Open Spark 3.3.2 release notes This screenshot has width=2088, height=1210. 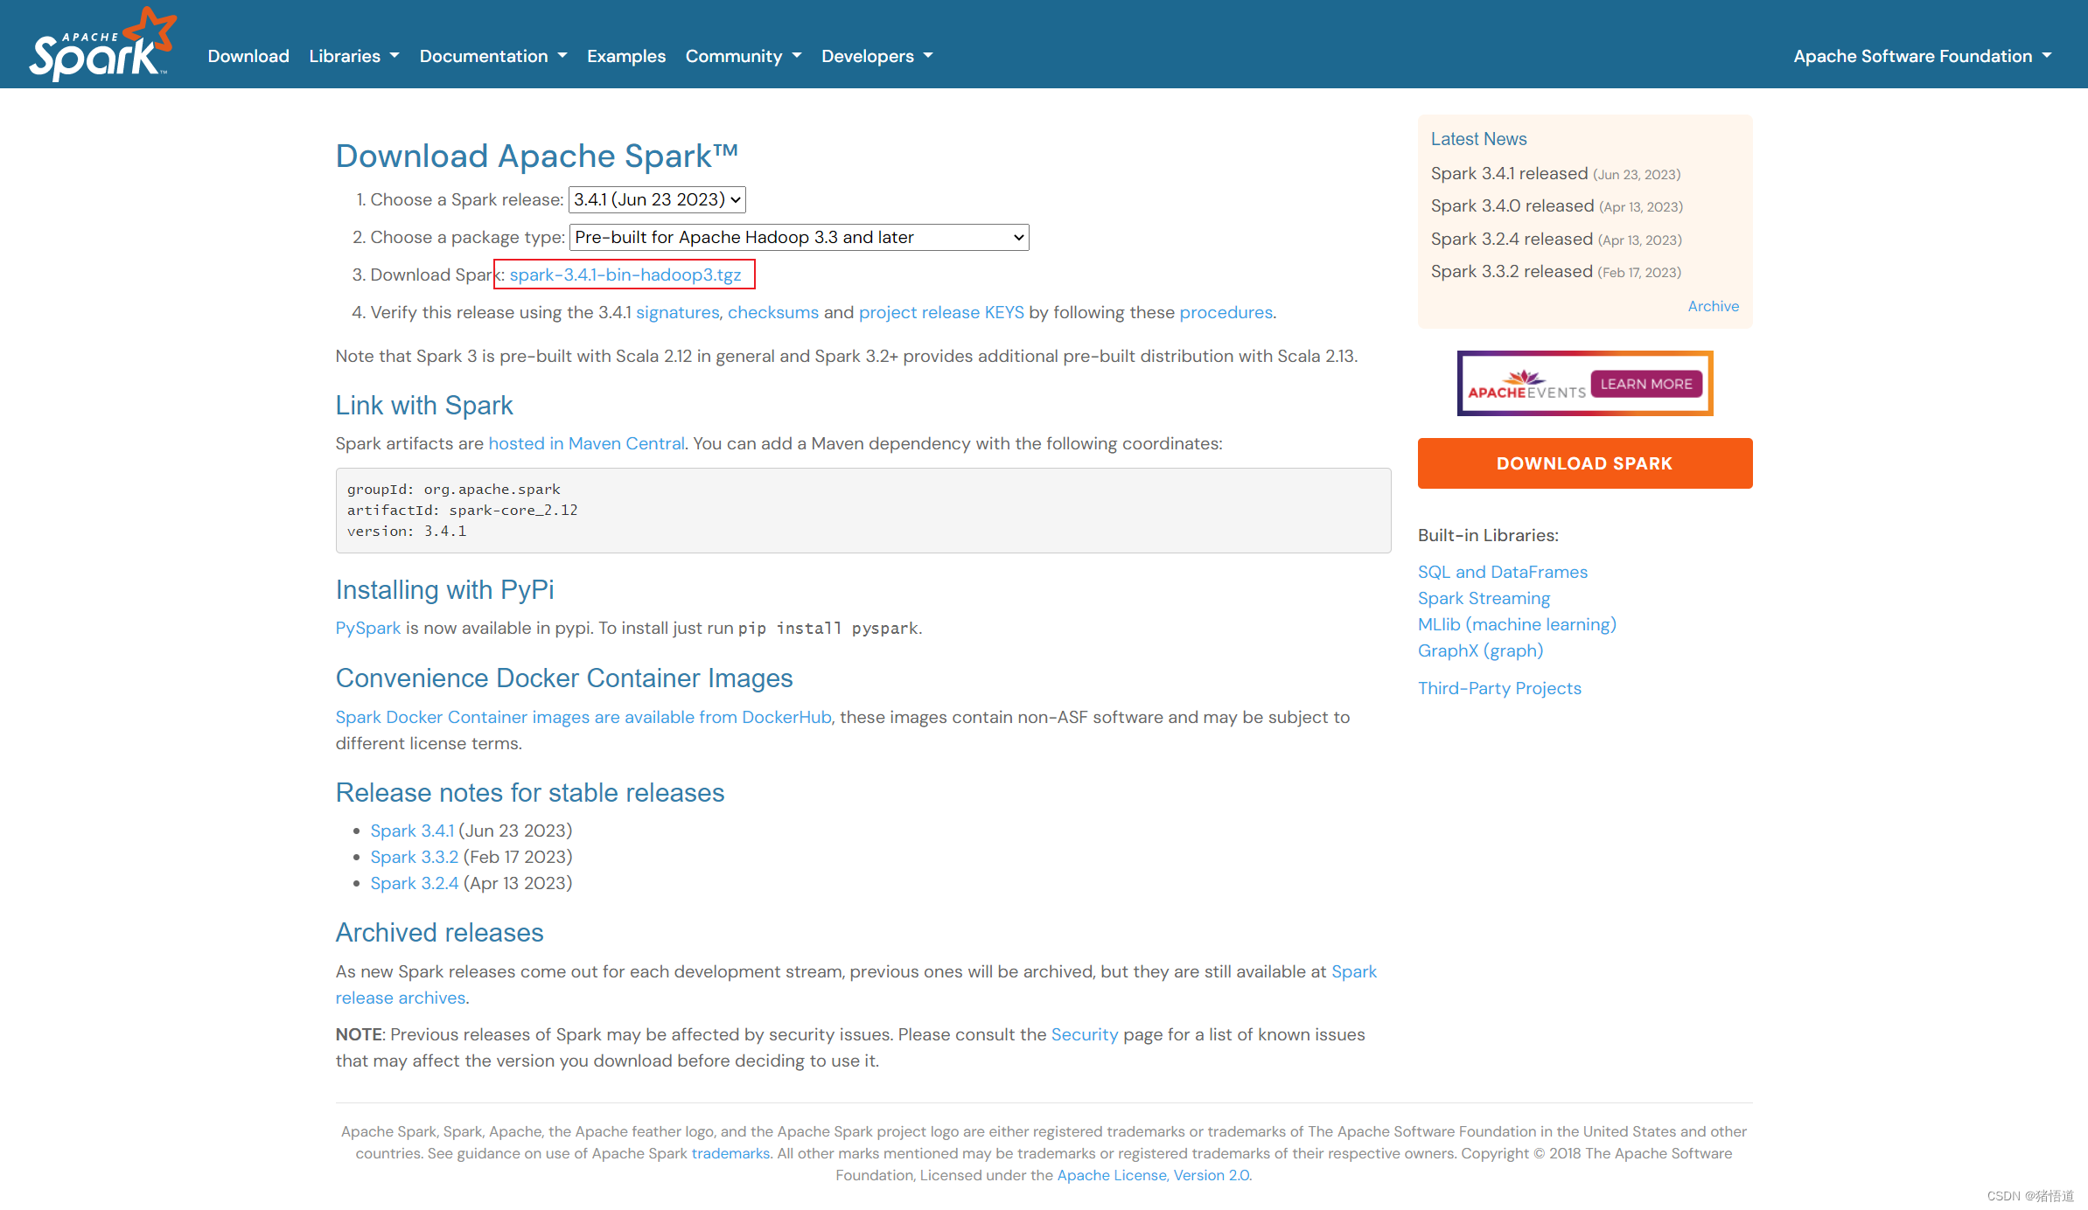coord(414,857)
